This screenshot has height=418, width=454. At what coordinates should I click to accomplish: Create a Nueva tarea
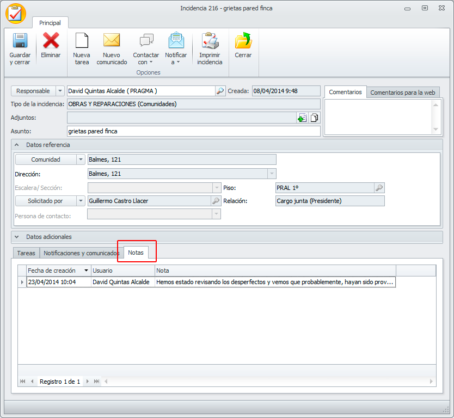point(82,48)
